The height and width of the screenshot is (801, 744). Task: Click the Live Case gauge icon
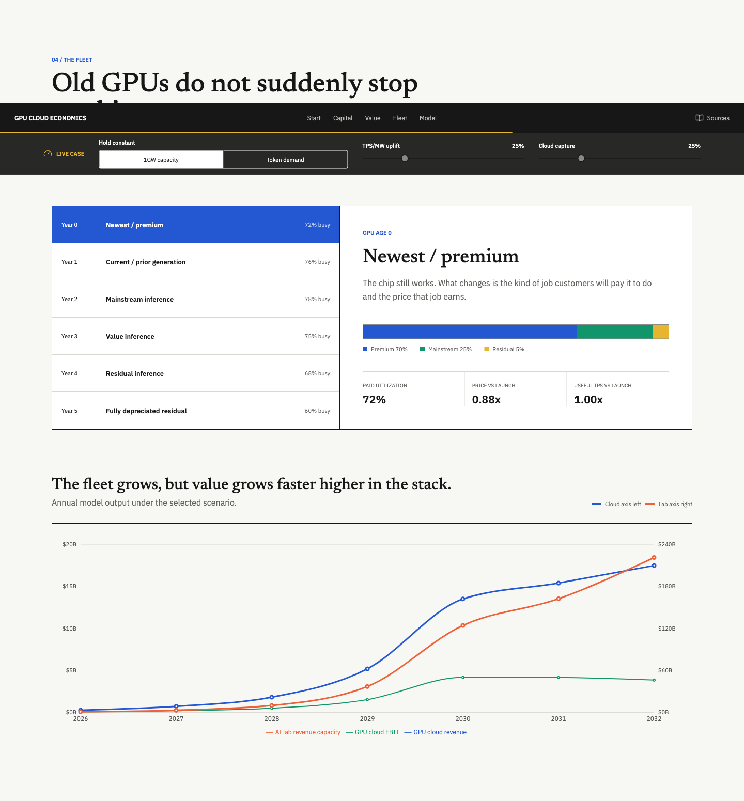(48, 154)
